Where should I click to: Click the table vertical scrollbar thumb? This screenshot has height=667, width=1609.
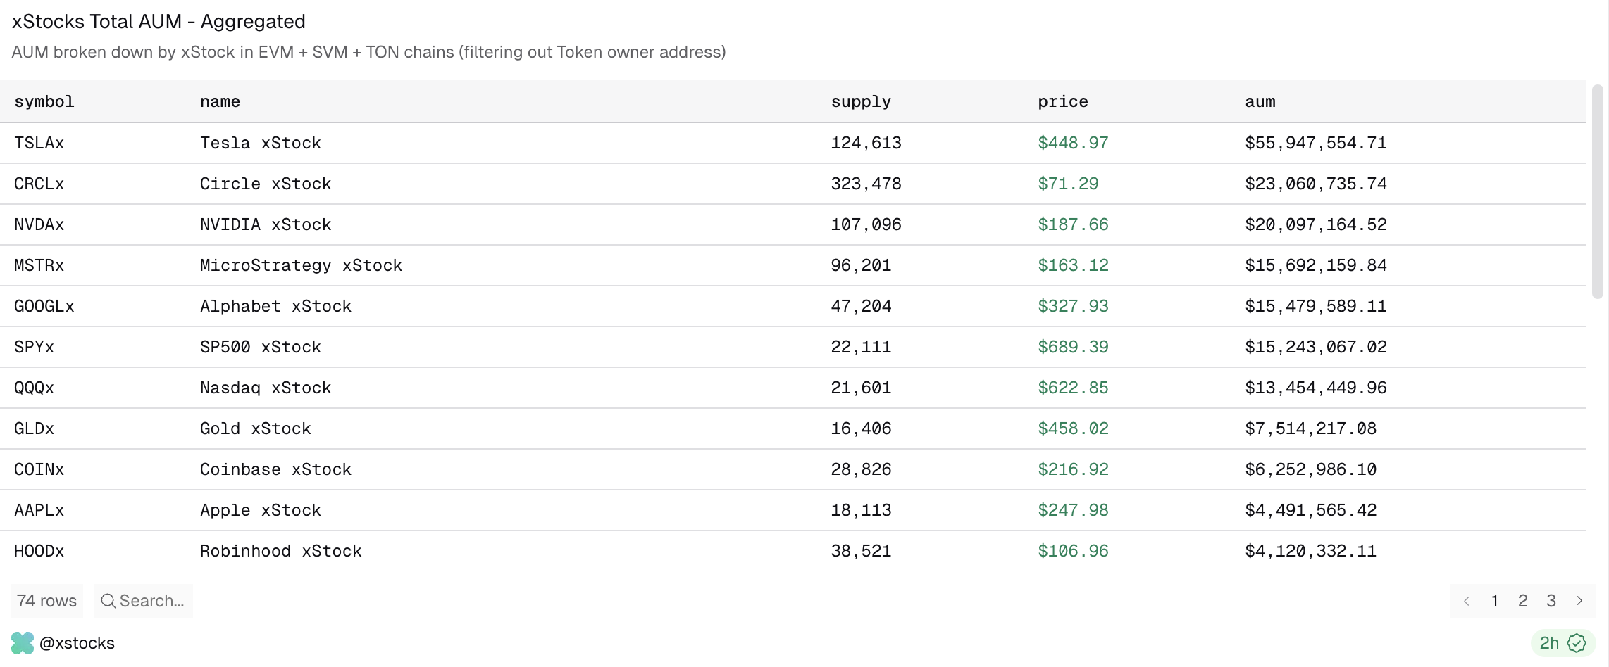pos(1597,191)
